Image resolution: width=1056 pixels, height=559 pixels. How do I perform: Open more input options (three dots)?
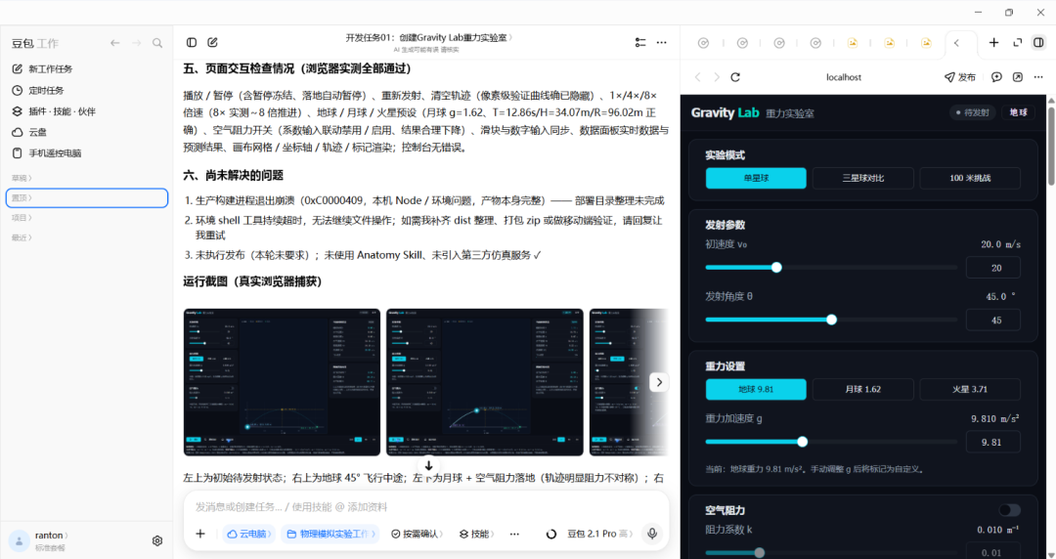point(514,534)
